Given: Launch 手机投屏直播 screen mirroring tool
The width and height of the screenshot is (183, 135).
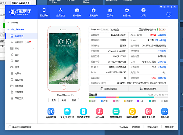Looking at the screenshot, I should tap(83, 113).
